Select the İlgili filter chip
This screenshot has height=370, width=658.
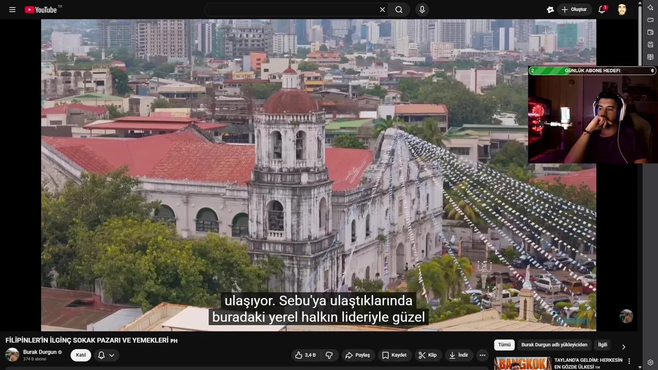point(602,345)
